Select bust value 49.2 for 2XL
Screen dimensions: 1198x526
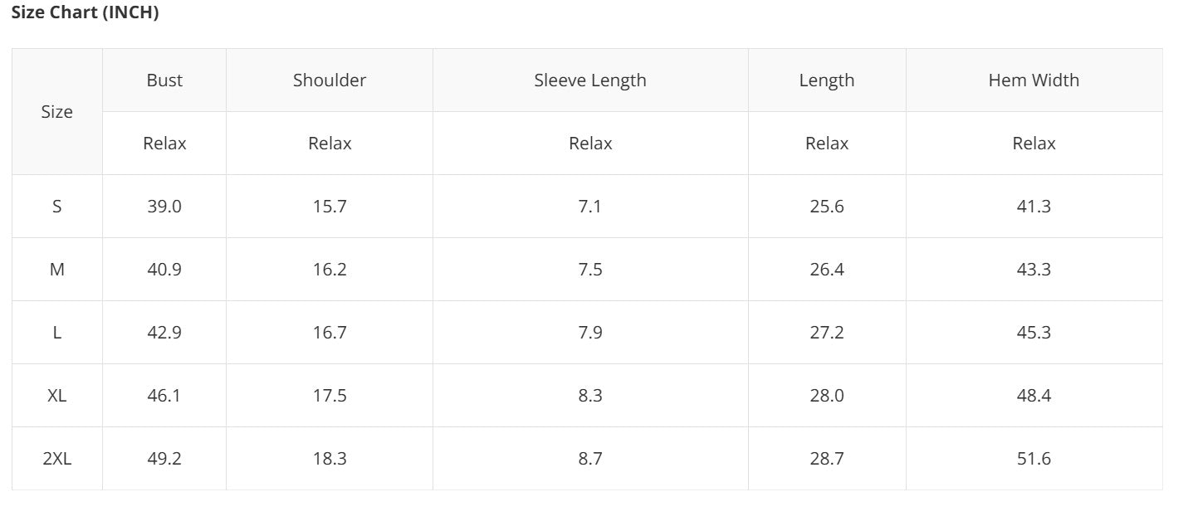tap(164, 459)
